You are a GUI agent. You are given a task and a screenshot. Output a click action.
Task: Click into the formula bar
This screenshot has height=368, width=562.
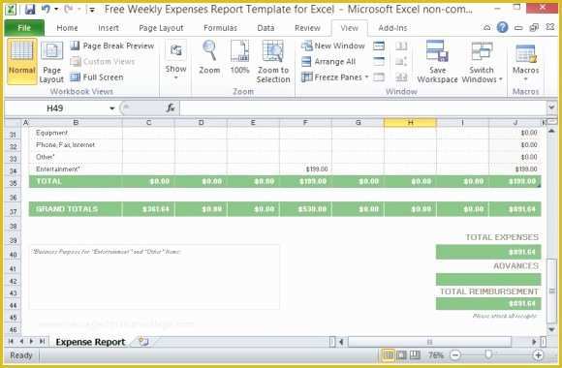pos(362,108)
